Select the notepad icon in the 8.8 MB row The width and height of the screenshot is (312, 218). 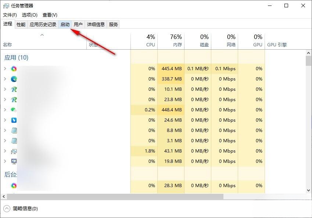pyautogui.click(x=14, y=131)
